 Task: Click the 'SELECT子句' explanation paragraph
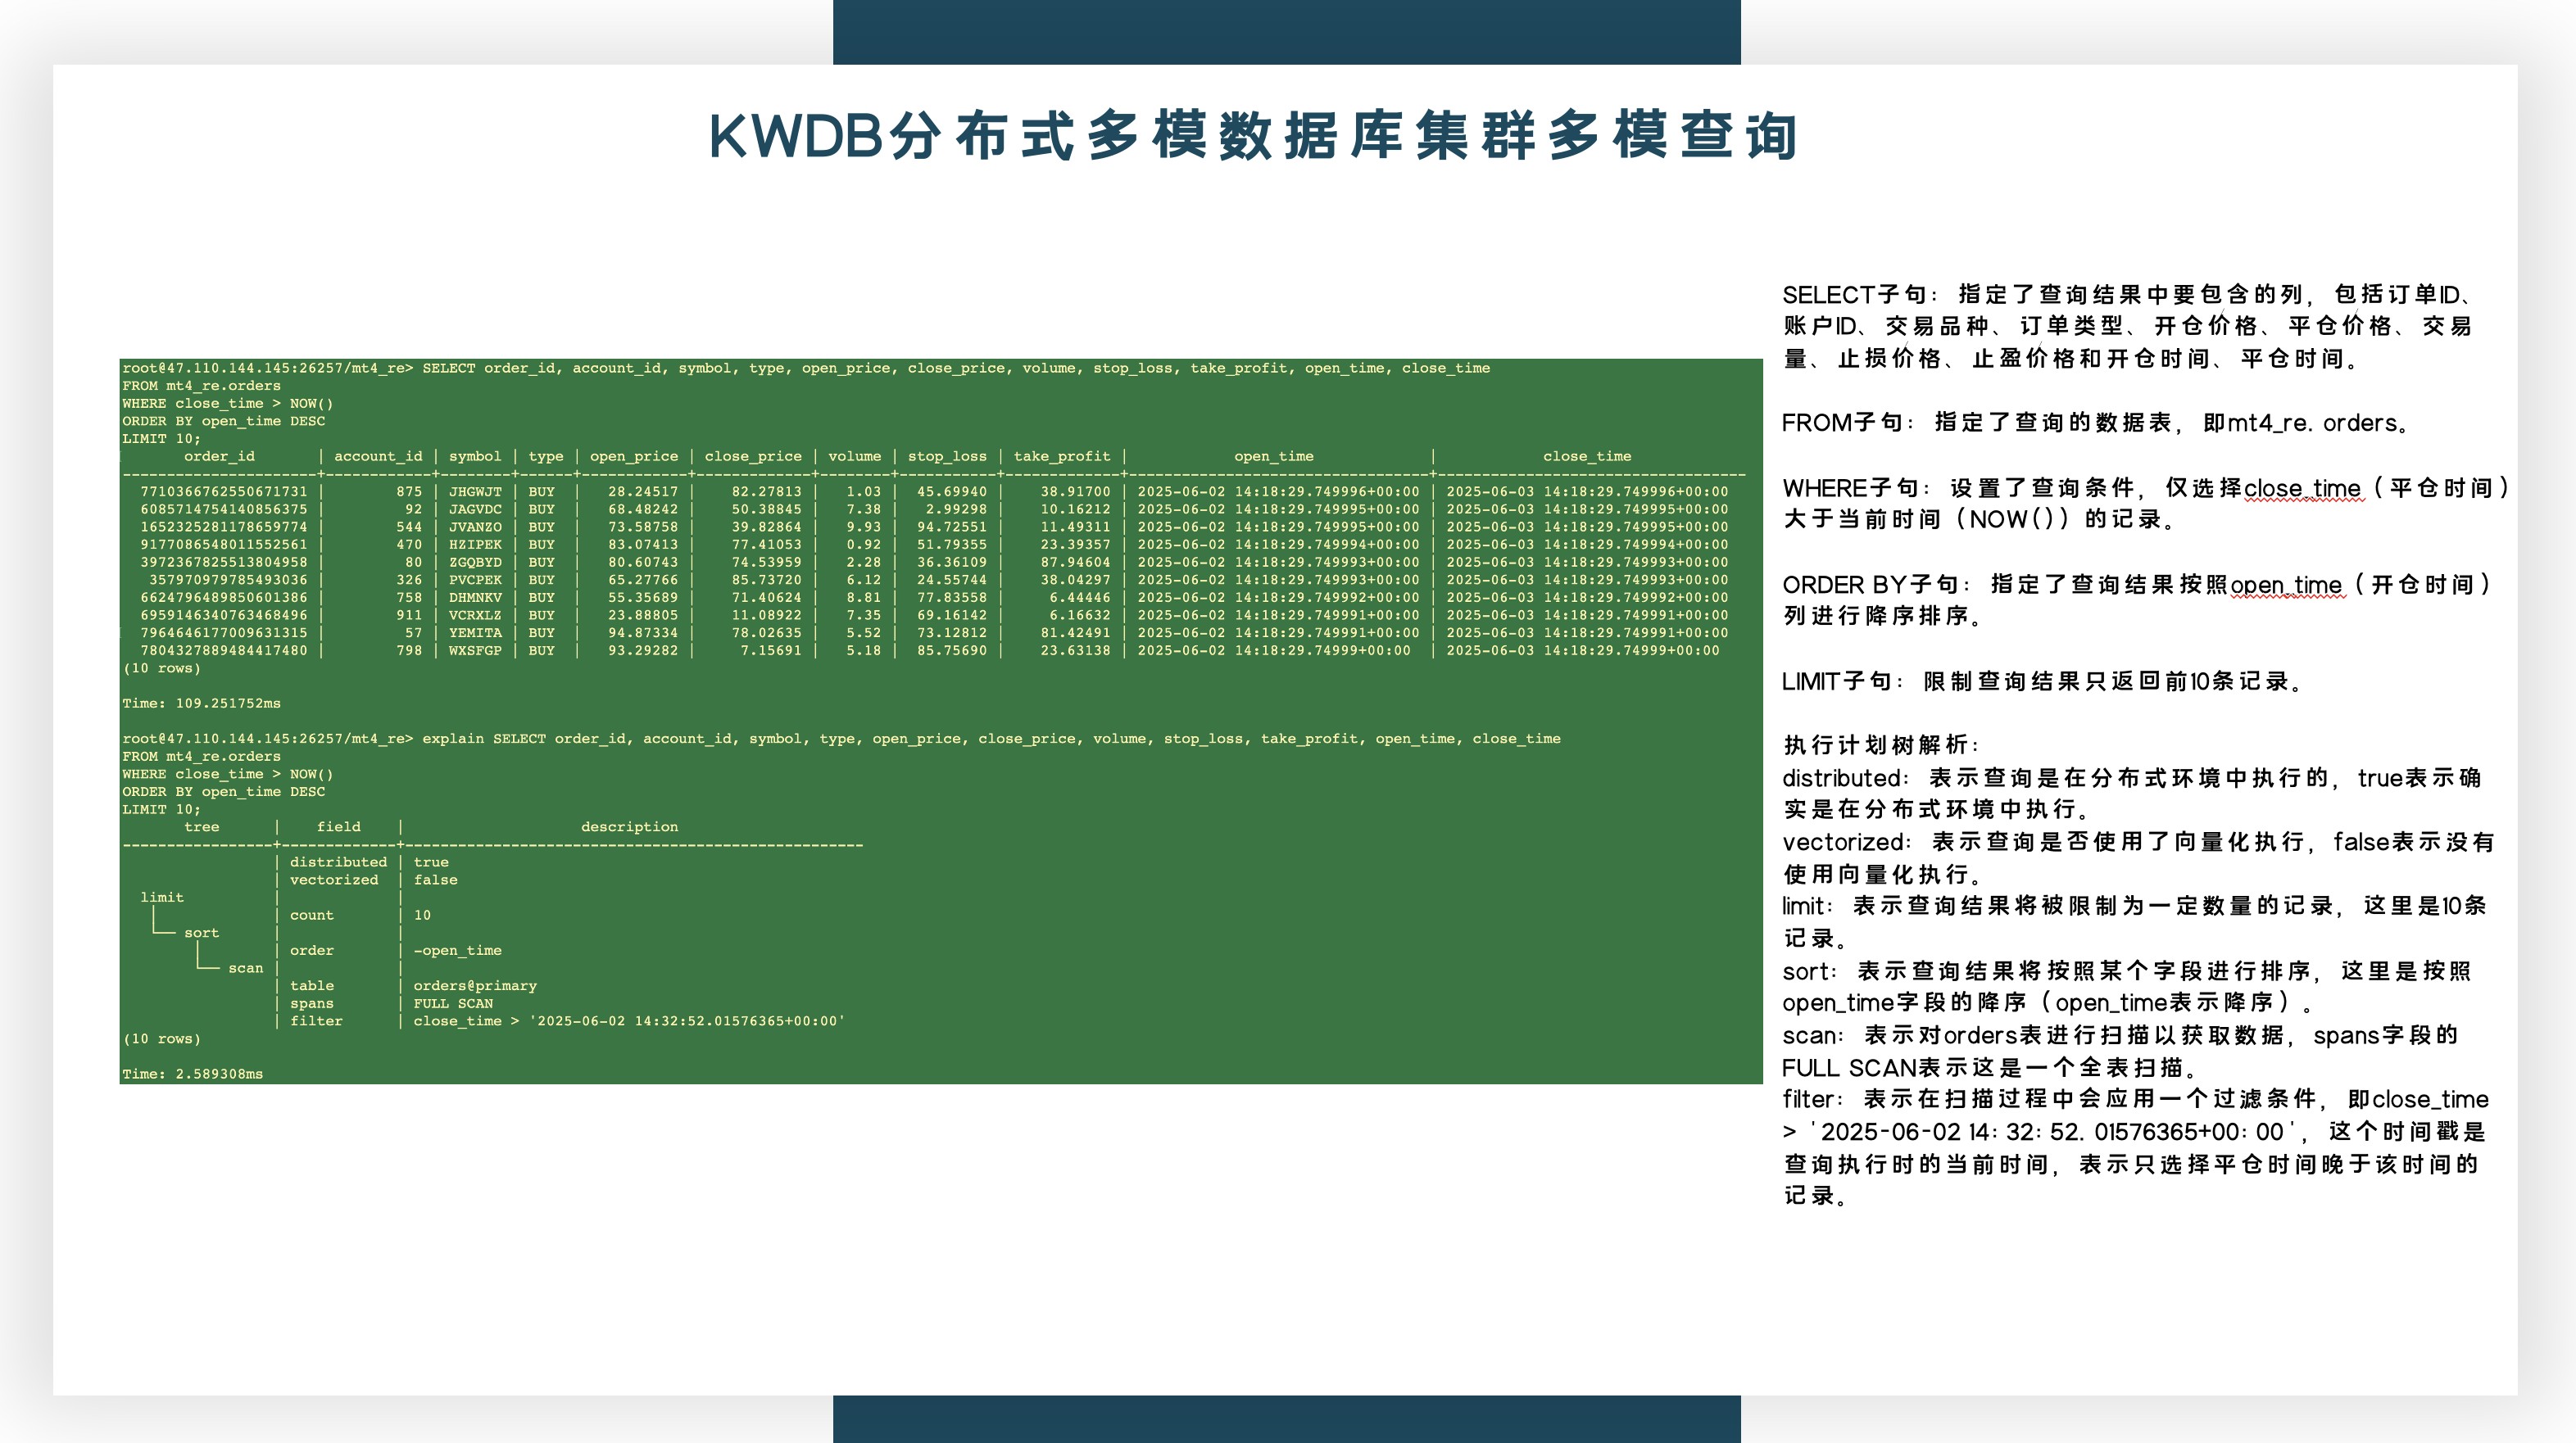tap(2130, 326)
